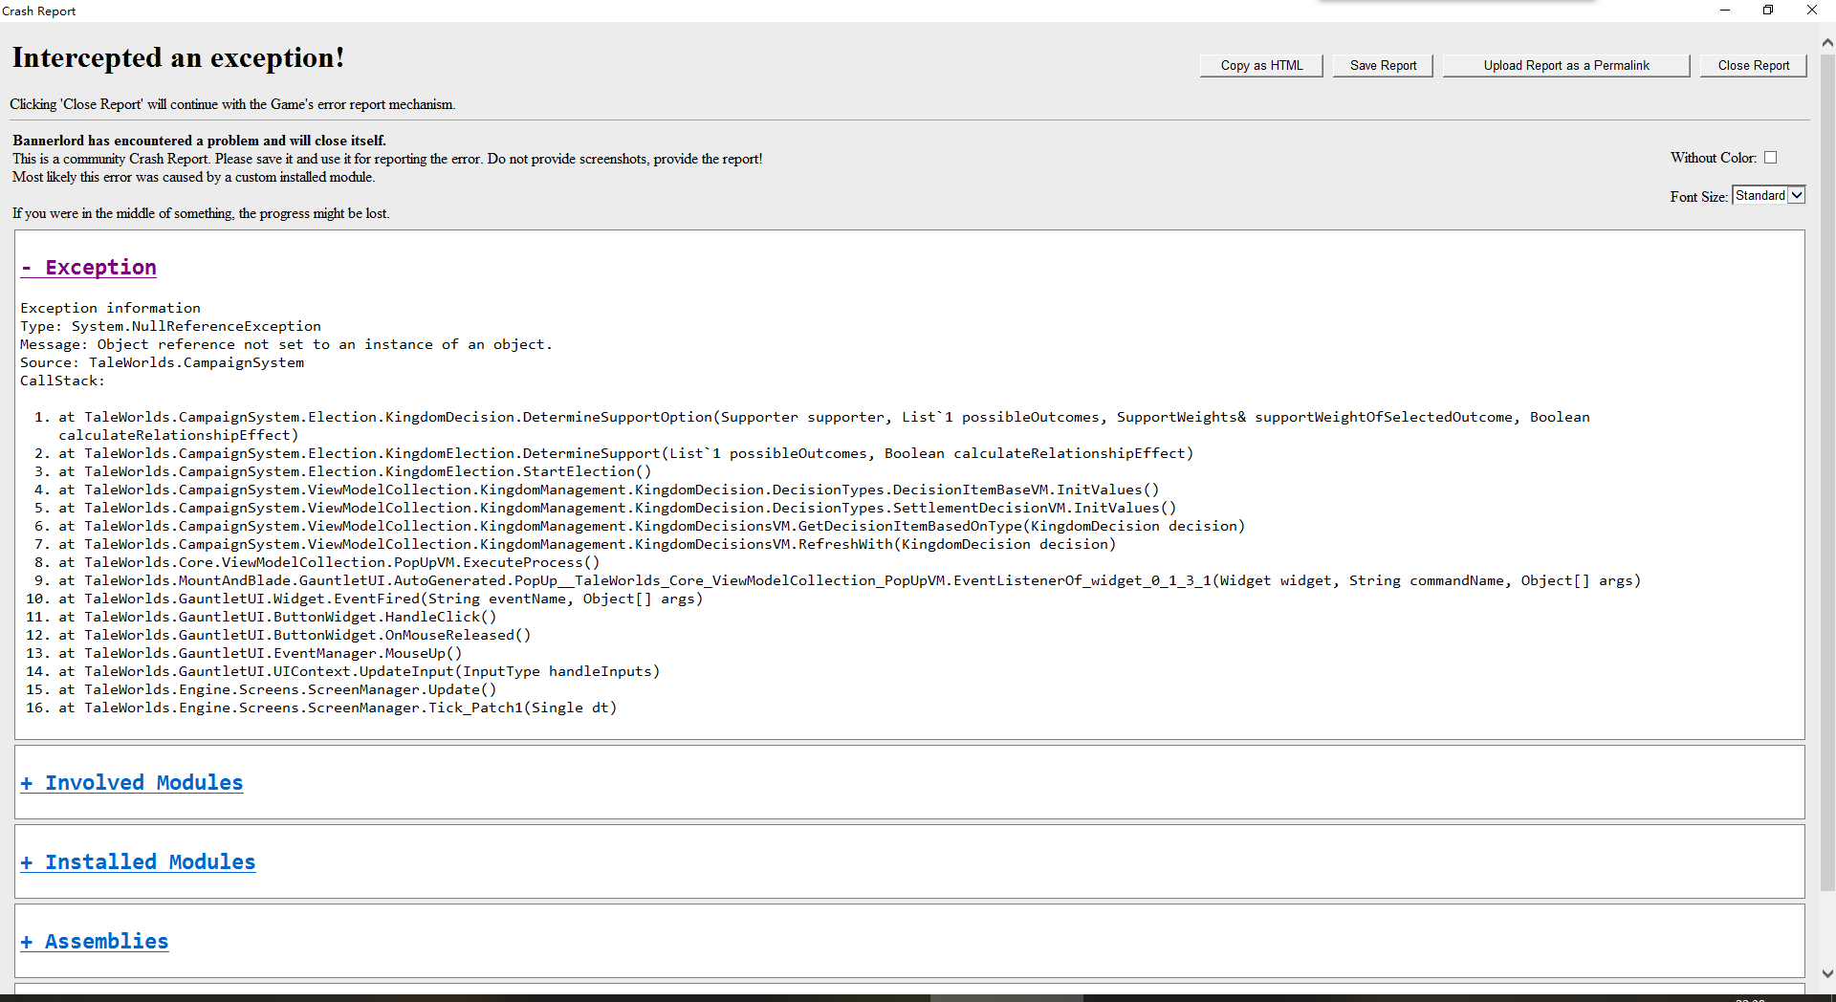The width and height of the screenshot is (1836, 1002).
Task: Close the Crash Report window
Action: click(x=1812, y=11)
